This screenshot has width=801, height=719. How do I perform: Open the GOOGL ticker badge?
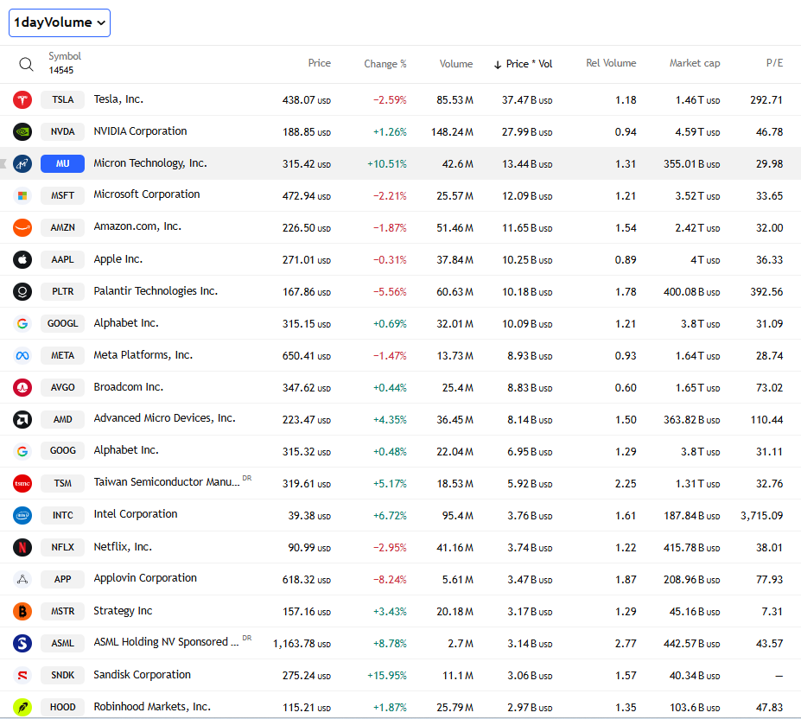[63, 323]
